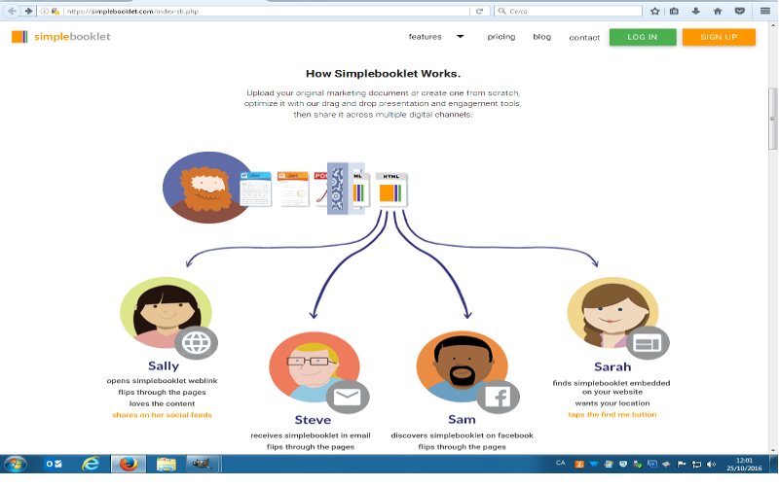Open the blog menu item
This screenshot has width=779, height=486.
(541, 37)
